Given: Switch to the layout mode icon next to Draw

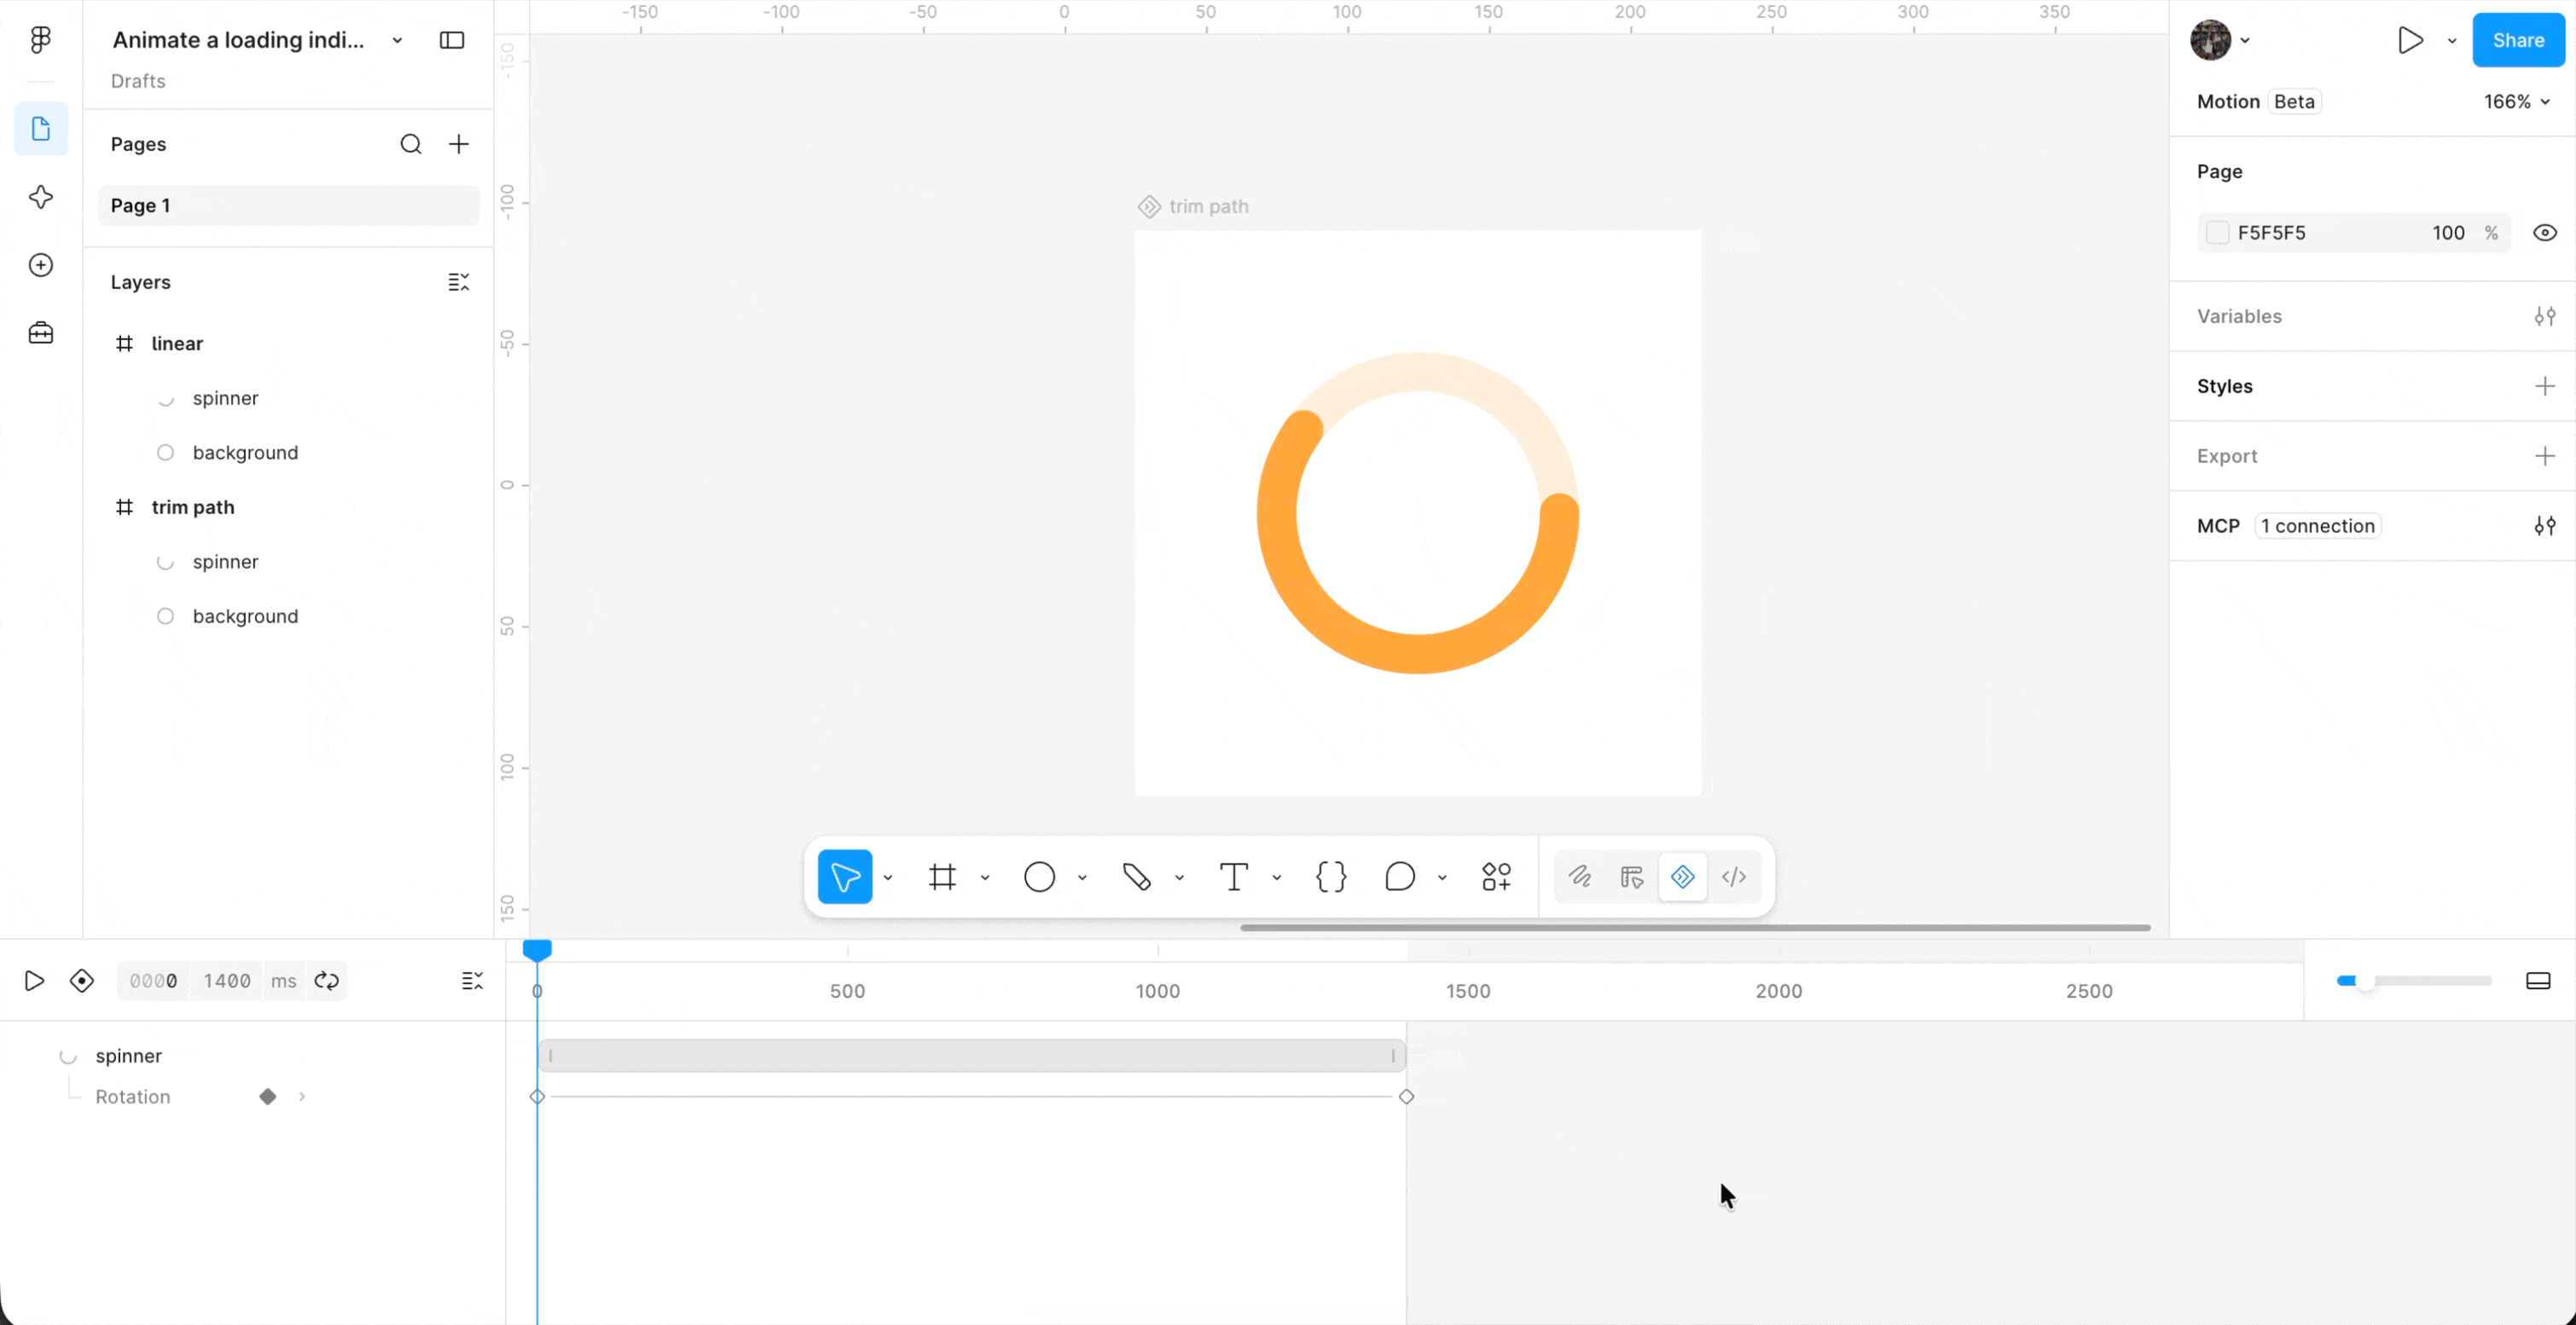Looking at the screenshot, I should (x=1632, y=877).
